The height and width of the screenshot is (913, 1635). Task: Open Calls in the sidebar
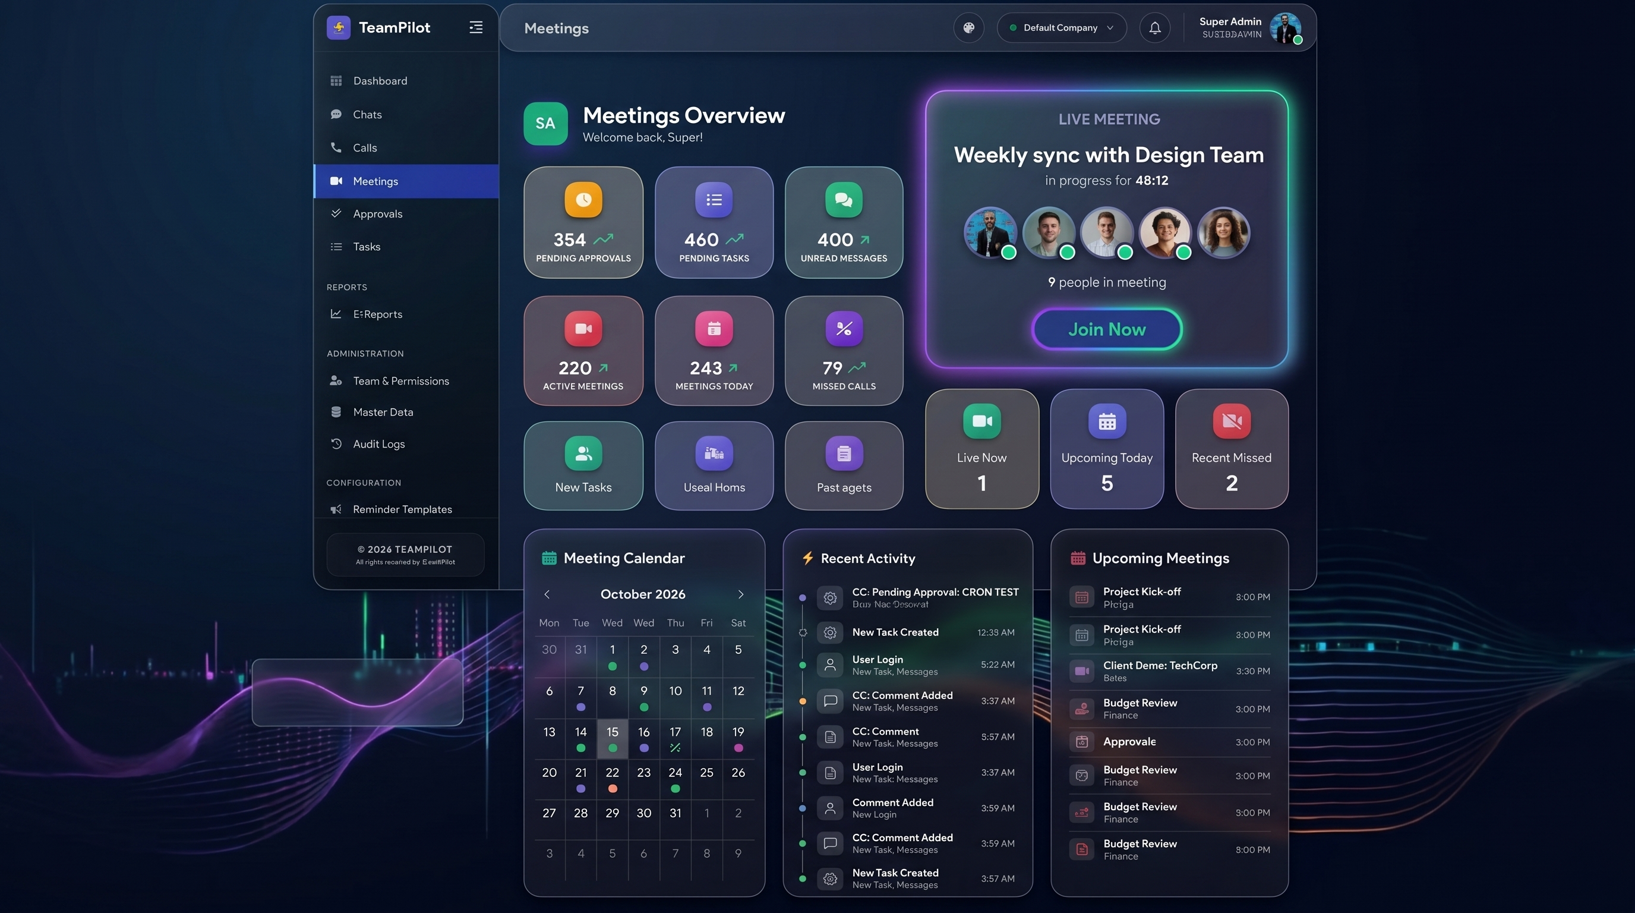(x=406, y=147)
